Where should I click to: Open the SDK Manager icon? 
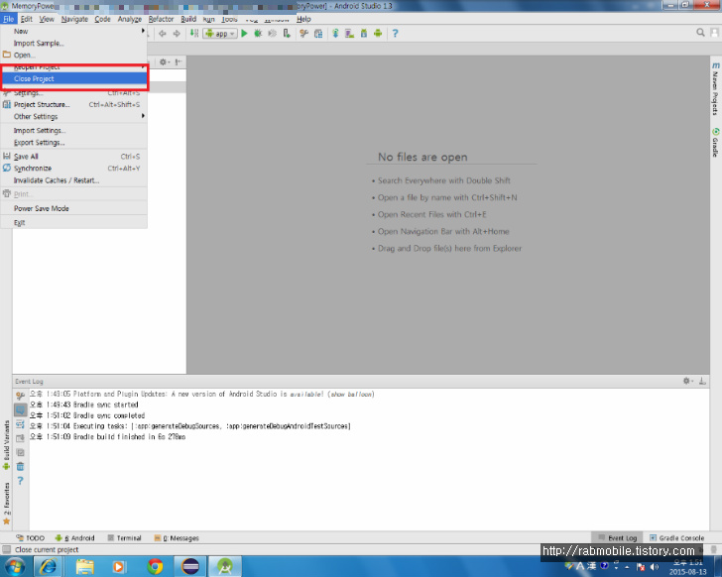pyautogui.click(x=364, y=33)
